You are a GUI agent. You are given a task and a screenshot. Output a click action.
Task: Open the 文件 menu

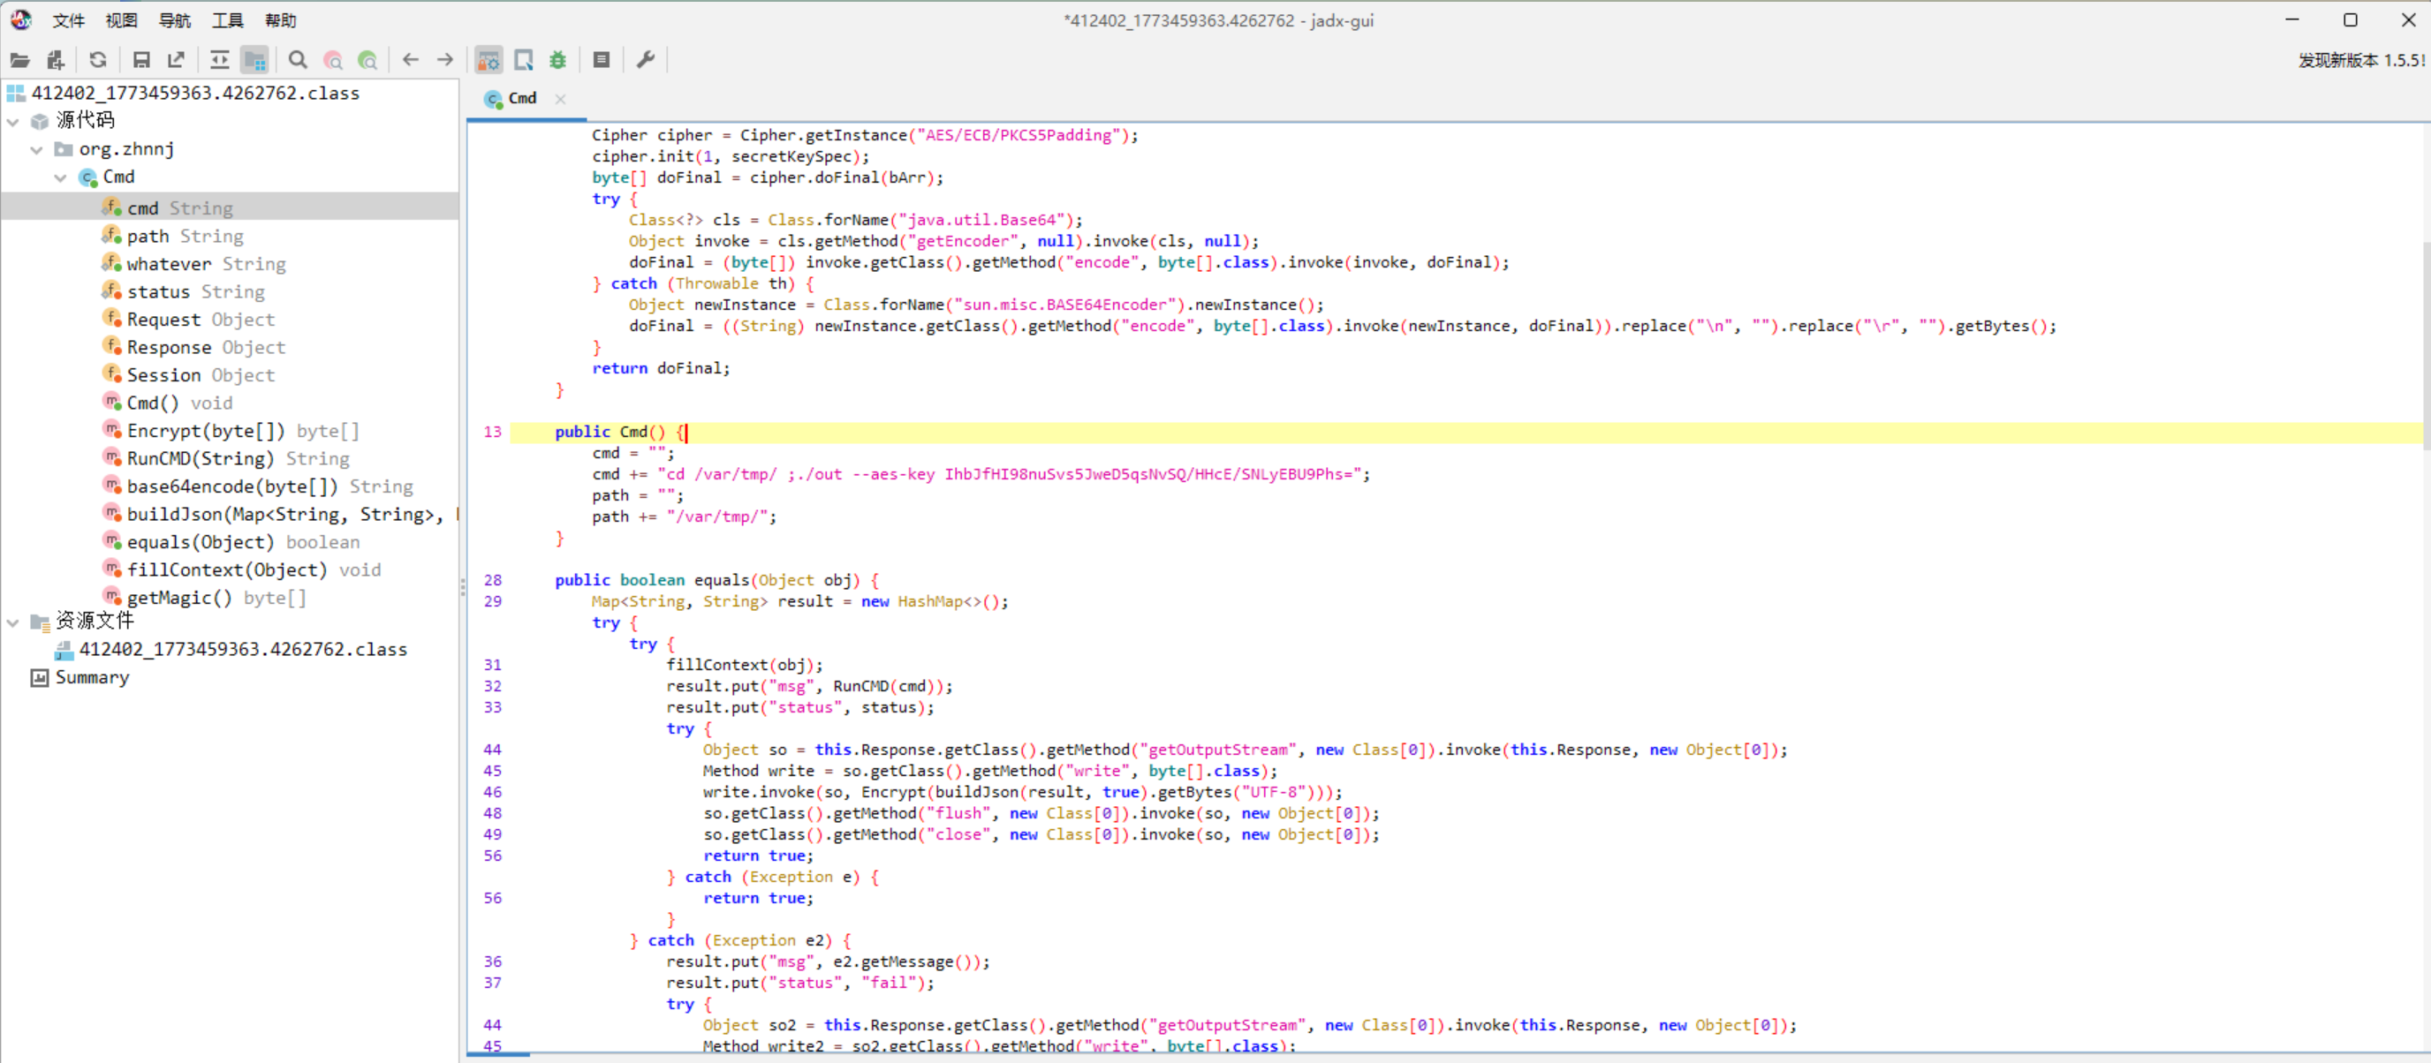pos(68,19)
